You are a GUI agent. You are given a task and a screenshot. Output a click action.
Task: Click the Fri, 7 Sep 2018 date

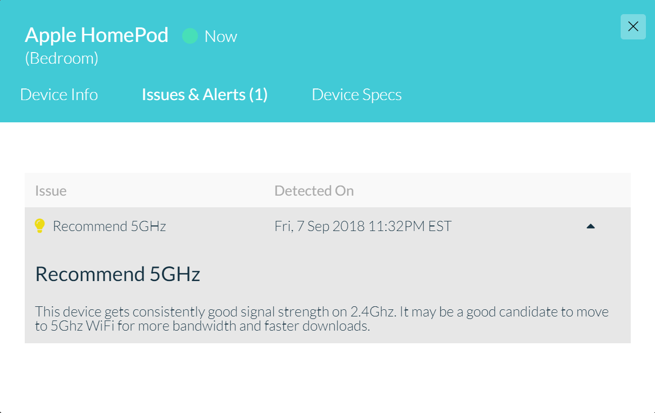click(x=320, y=226)
